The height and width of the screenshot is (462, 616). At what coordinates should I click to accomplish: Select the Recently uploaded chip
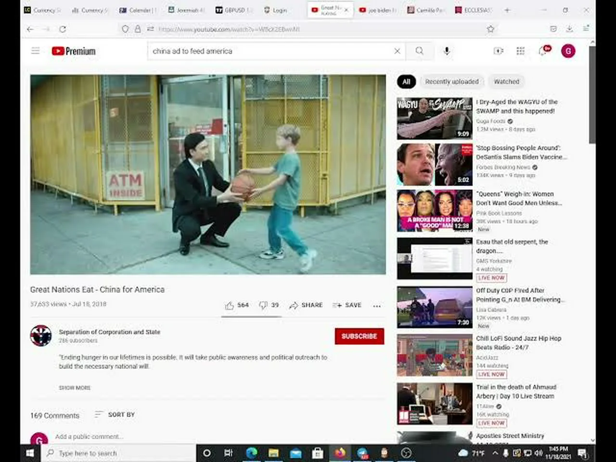pos(452,82)
